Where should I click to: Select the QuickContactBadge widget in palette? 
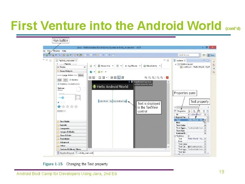click(x=78, y=98)
